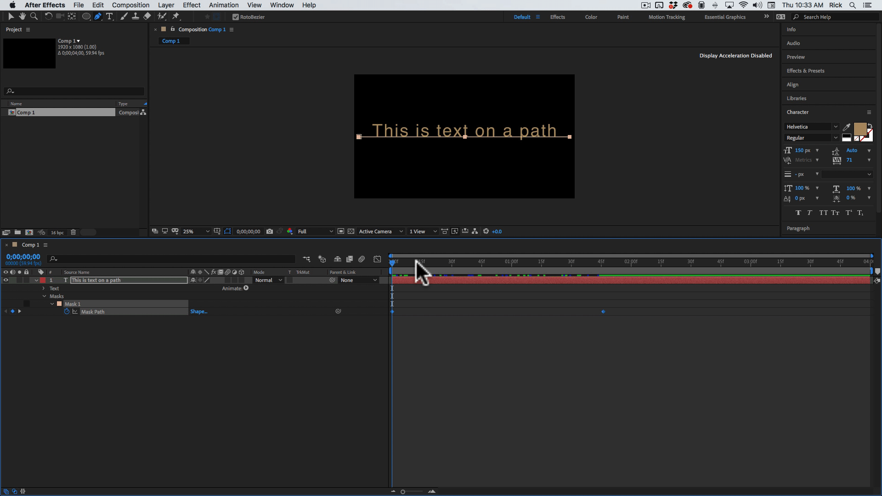Select the second Mask Path keyframe
Screen dimensions: 882x496
[603, 312]
